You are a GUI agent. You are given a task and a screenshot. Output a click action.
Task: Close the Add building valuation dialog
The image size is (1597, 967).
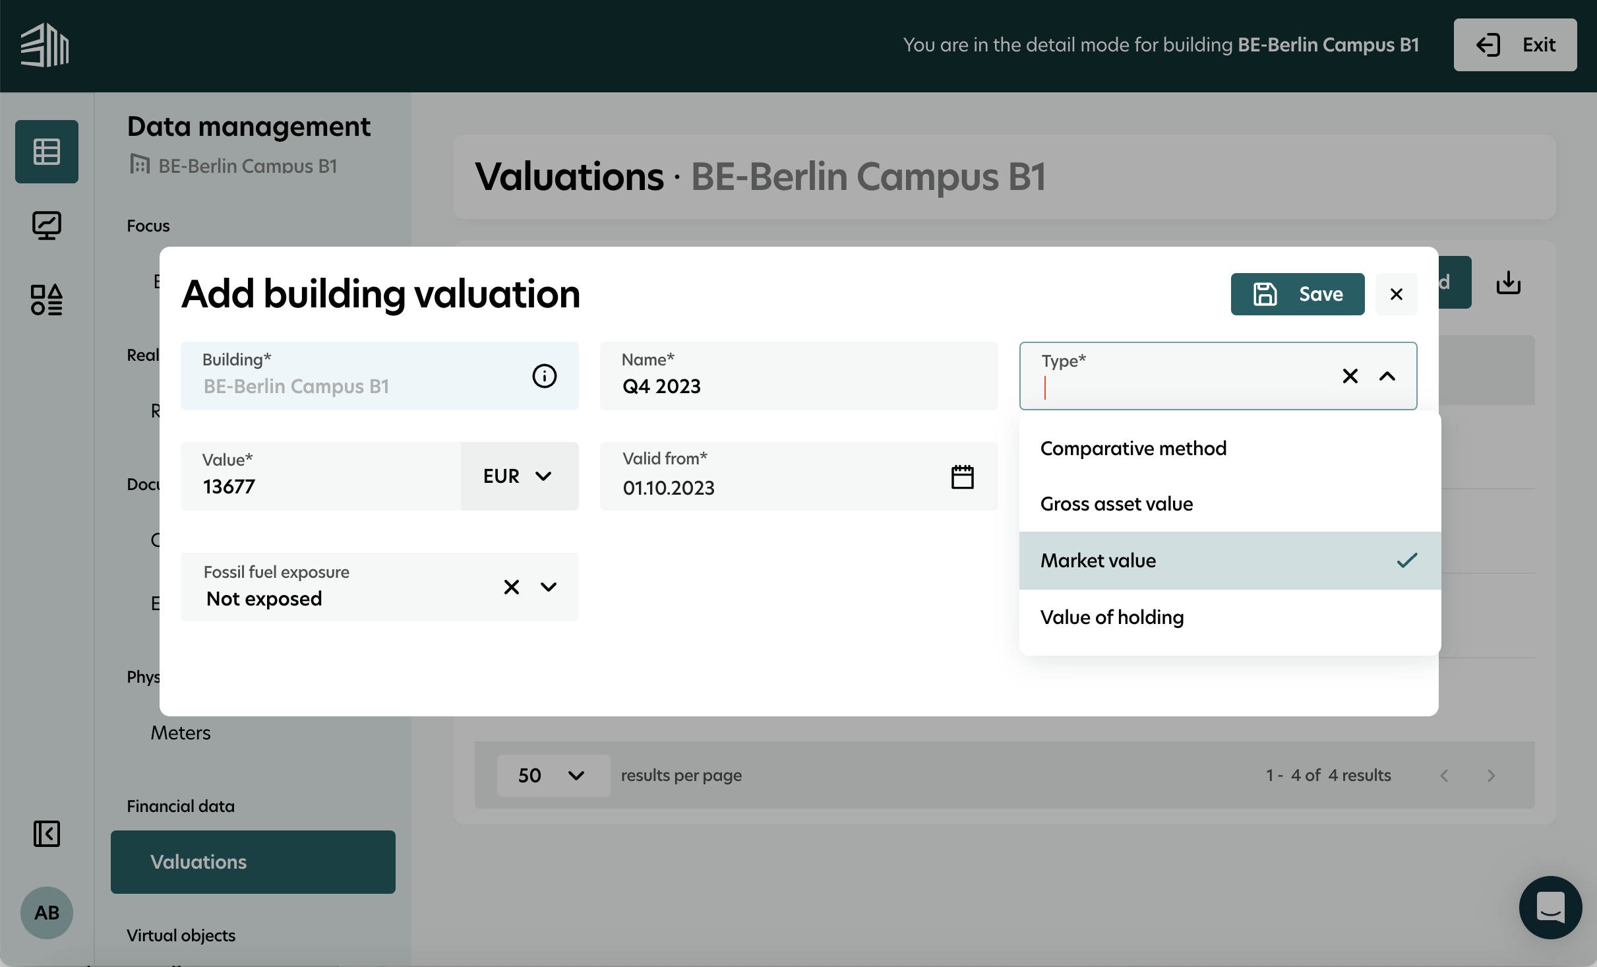(x=1397, y=294)
